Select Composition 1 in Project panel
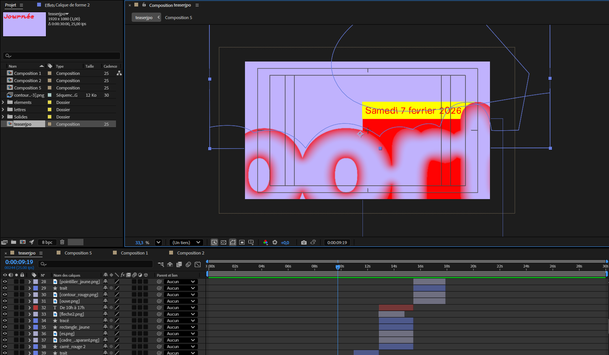The image size is (609, 355). pyautogui.click(x=28, y=73)
